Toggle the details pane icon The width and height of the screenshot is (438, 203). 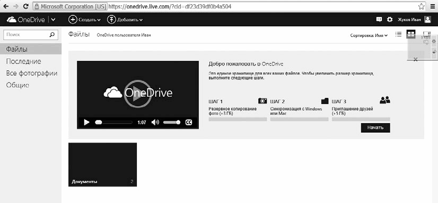pos(427,34)
